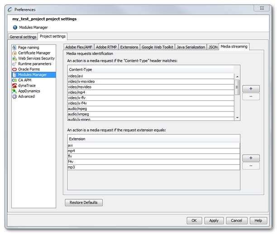This screenshot has height=234, width=277.
Task: Open the Google Web Toolkit tab
Action: [x=158, y=47]
